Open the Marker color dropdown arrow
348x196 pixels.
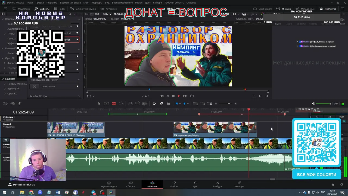(x=188, y=104)
